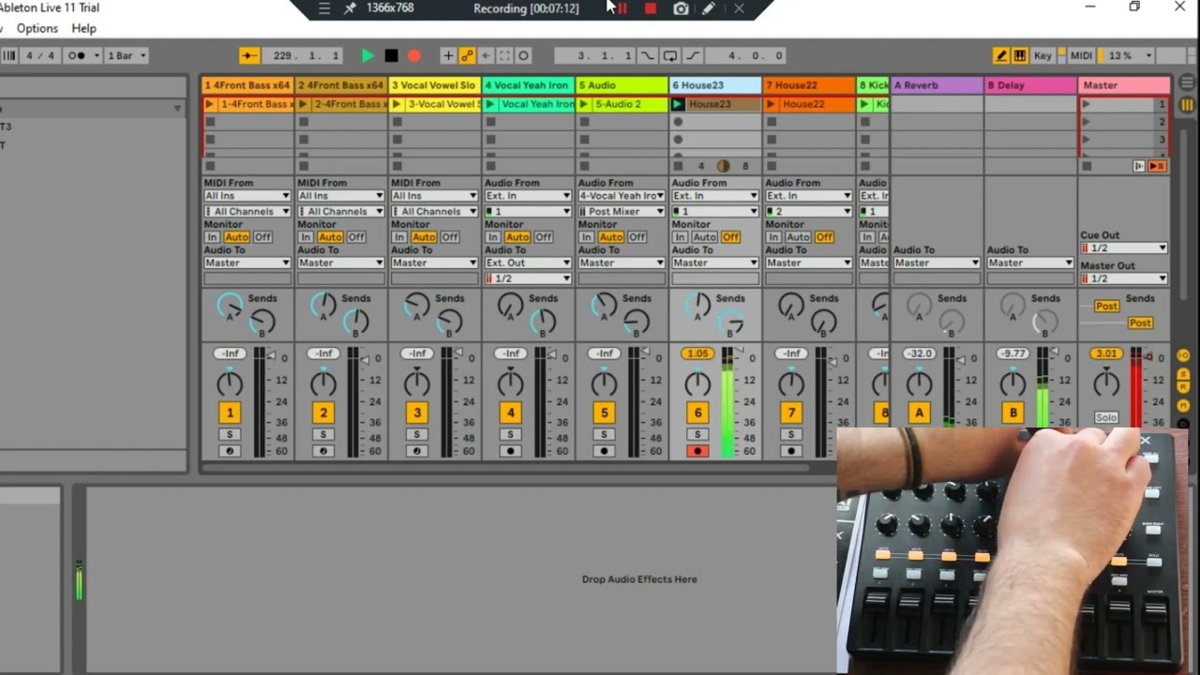Stop playback with the black Stop button
The height and width of the screenshot is (675, 1200).
[391, 56]
